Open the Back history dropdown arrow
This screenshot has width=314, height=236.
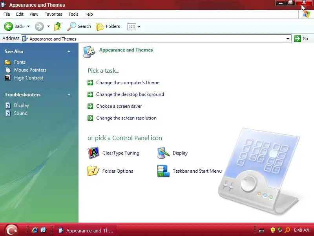28,26
